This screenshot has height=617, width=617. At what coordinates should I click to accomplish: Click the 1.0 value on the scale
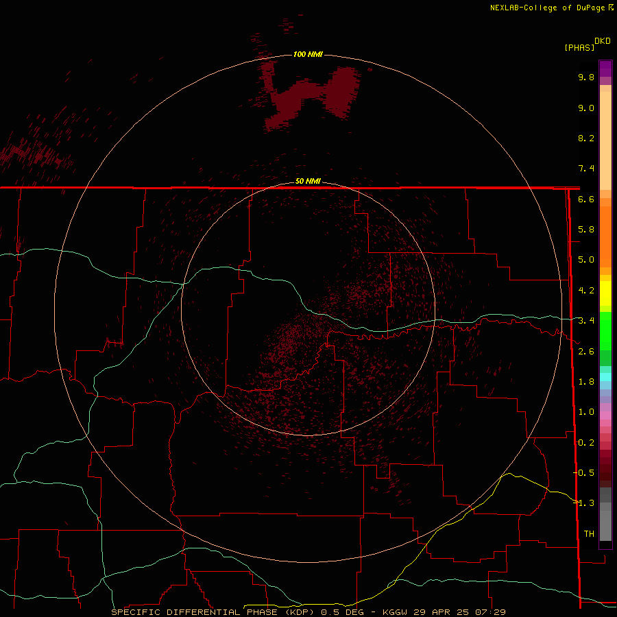coord(586,412)
